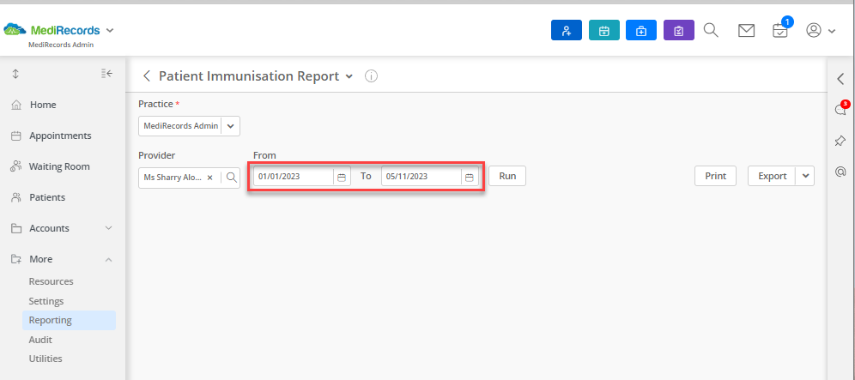The image size is (855, 380).
Task: Click the Provider search magnifier
Action: click(x=231, y=177)
